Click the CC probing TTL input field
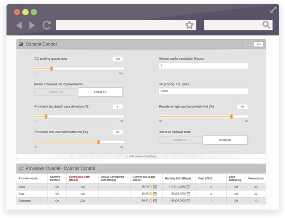This screenshot has width=285, height=218. click(203, 91)
